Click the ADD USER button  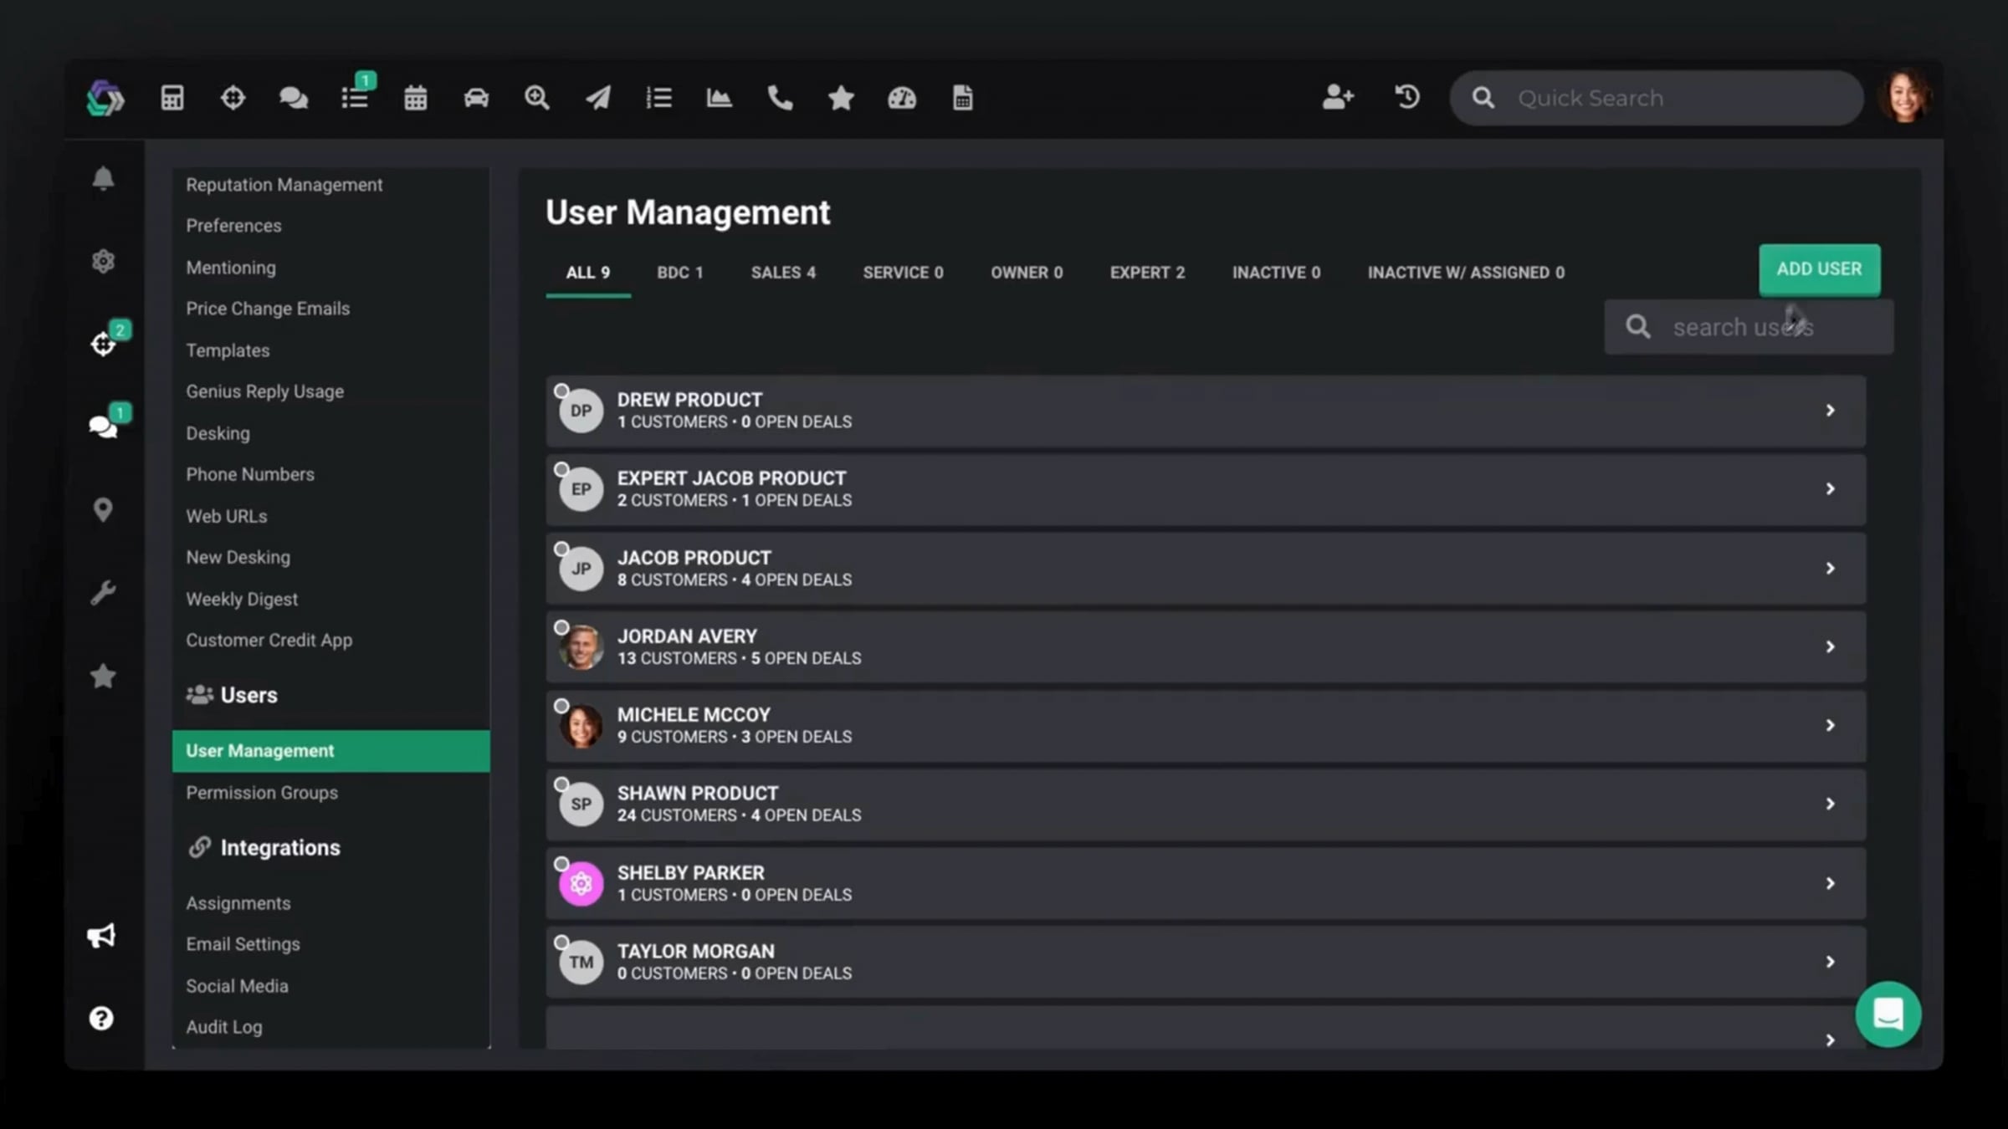coord(1819,269)
